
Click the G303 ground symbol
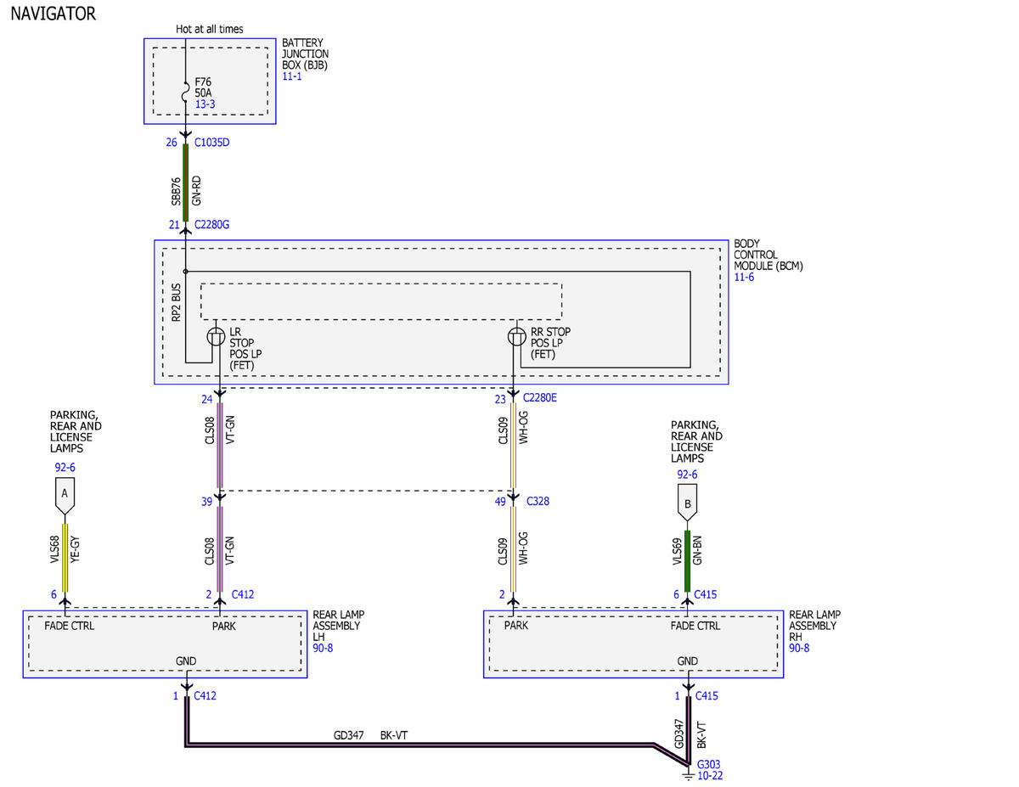coord(688,771)
